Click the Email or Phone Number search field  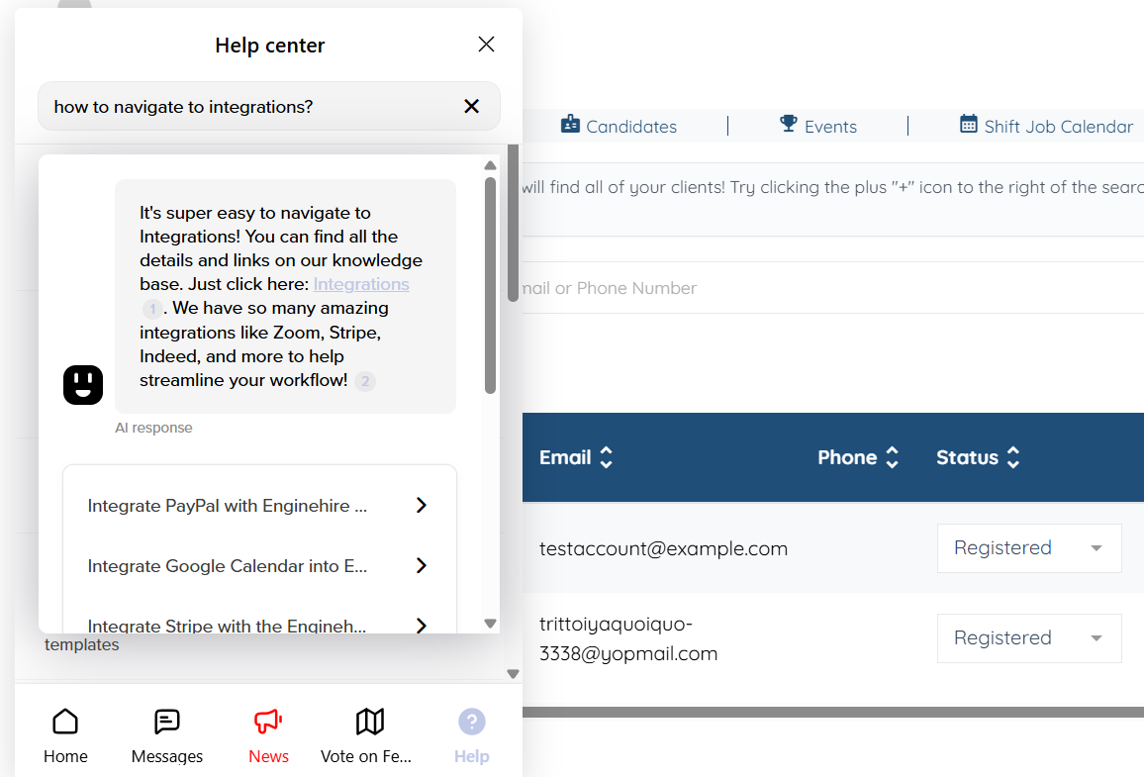831,288
